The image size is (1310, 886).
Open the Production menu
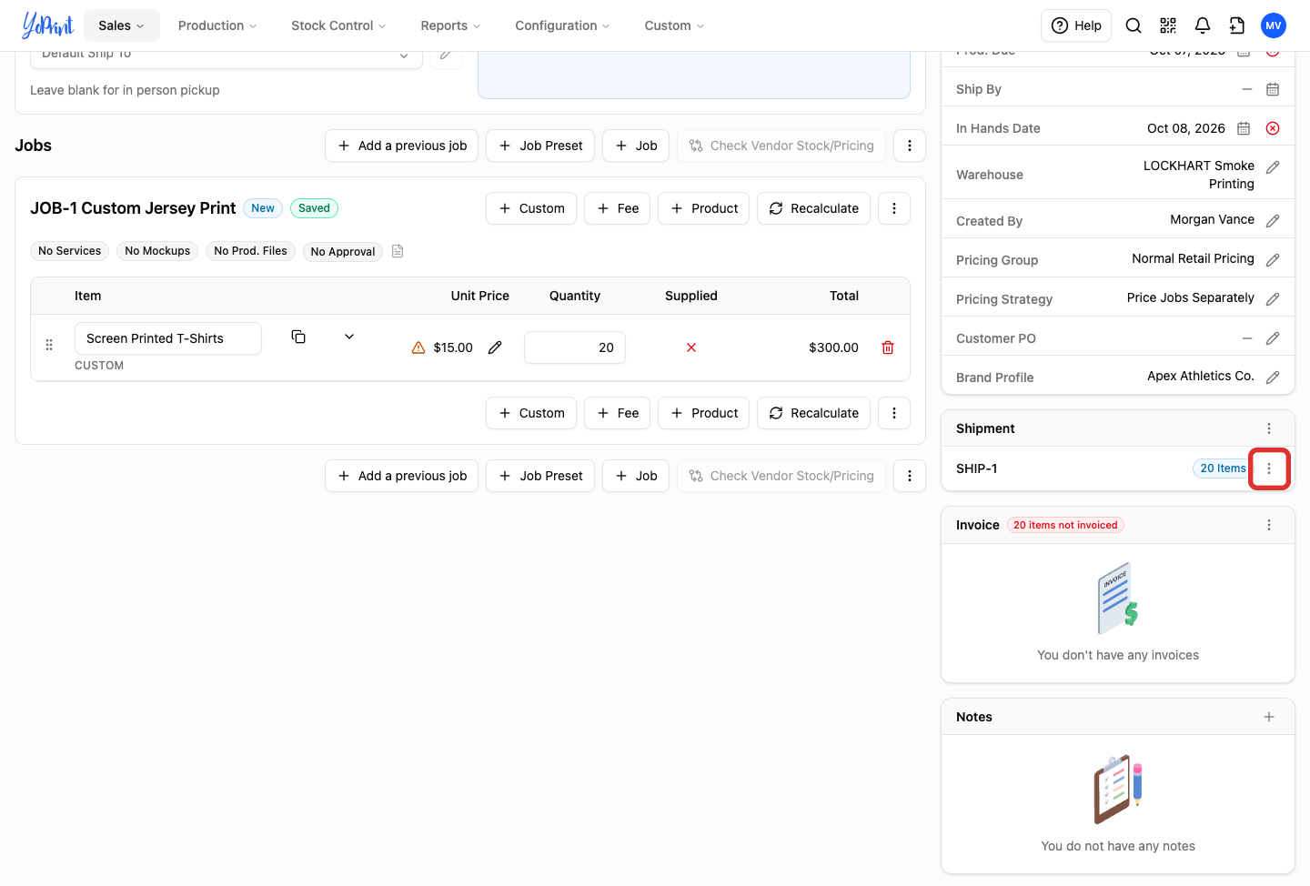pyautogui.click(x=217, y=25)
